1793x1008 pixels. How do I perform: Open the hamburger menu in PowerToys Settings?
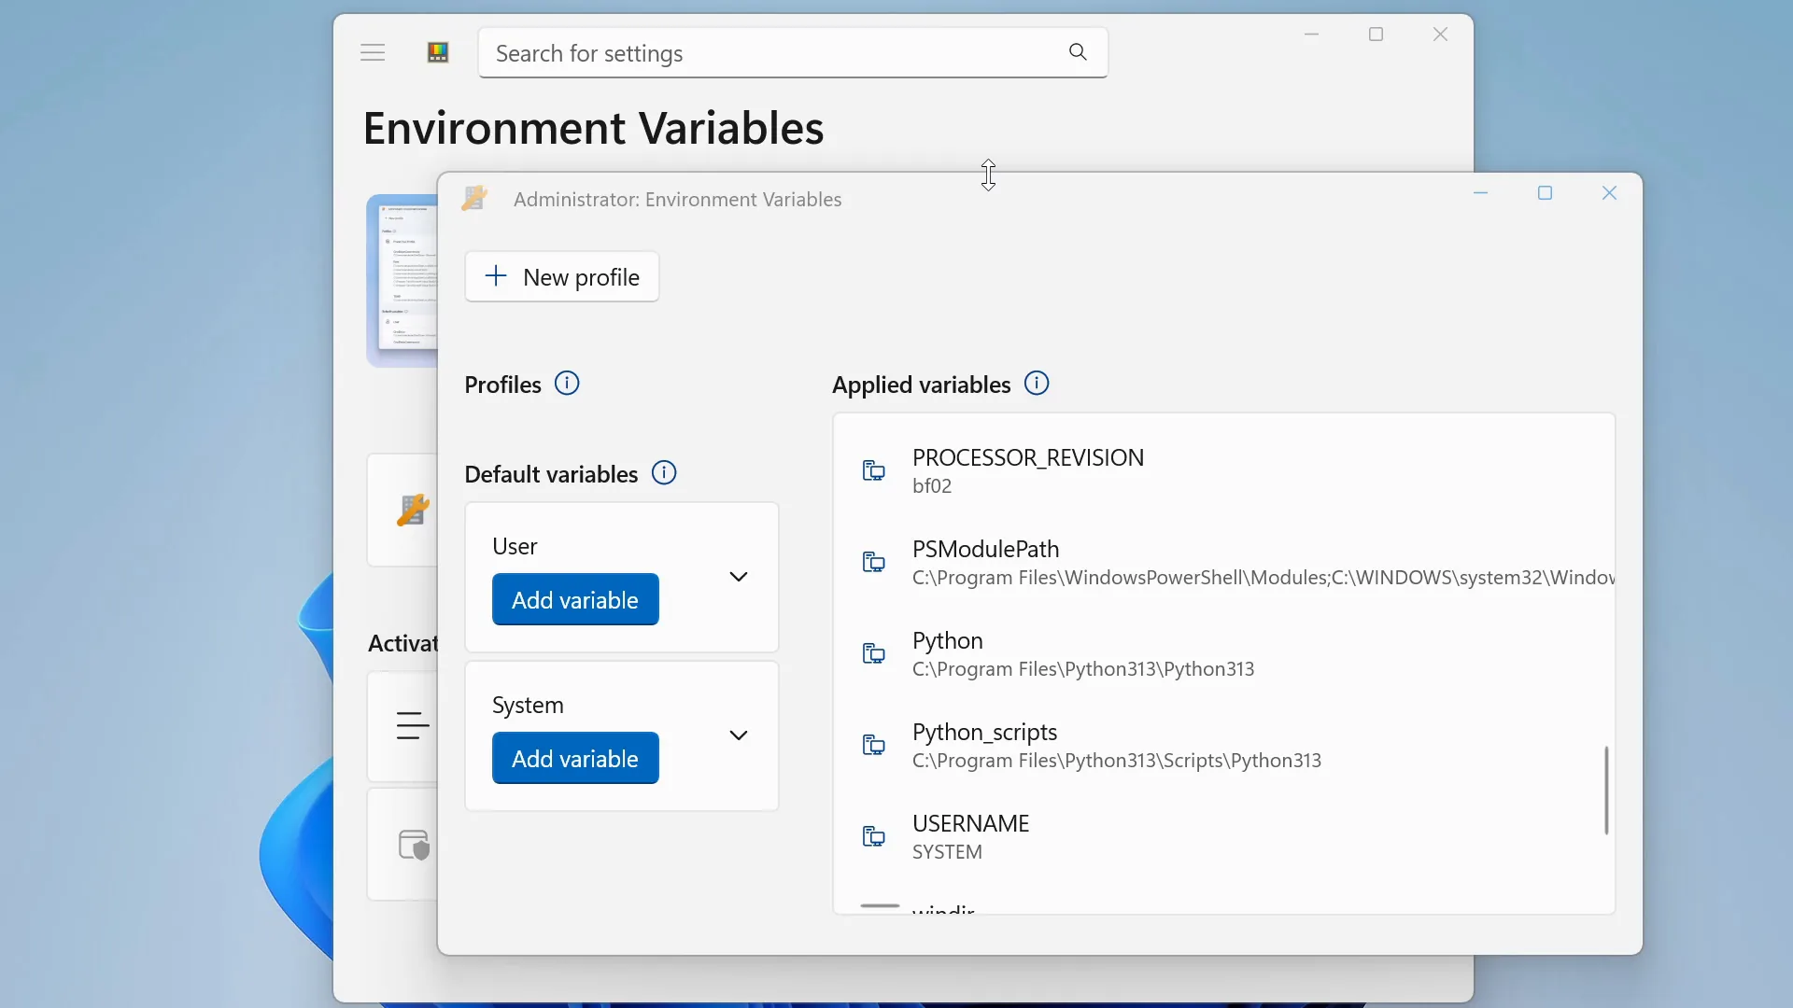373,52
